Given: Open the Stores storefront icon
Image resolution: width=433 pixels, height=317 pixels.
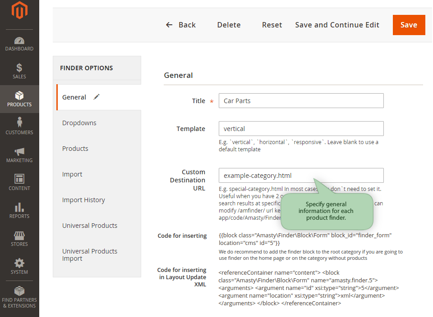Looking at the screenshot, I should click(x=19, y=235).
